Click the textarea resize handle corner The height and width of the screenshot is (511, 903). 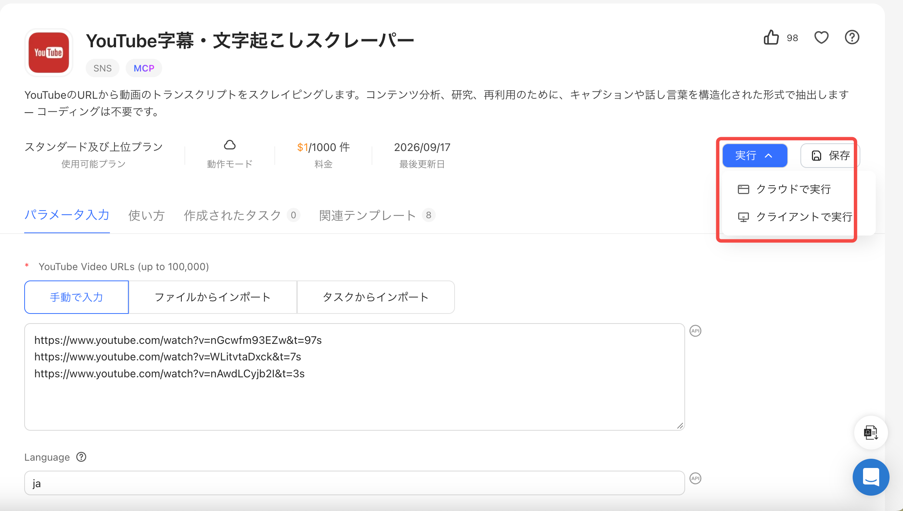tap(680, 425)
